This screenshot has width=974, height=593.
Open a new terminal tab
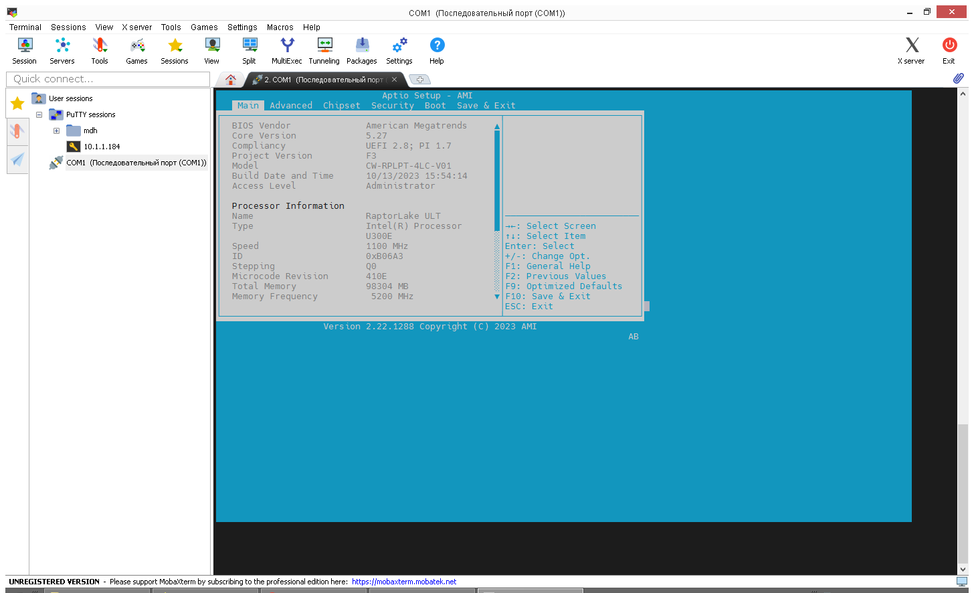[420, 80]
